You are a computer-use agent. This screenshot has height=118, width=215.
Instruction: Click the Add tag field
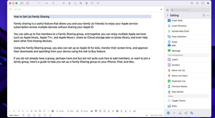[18, 9]
